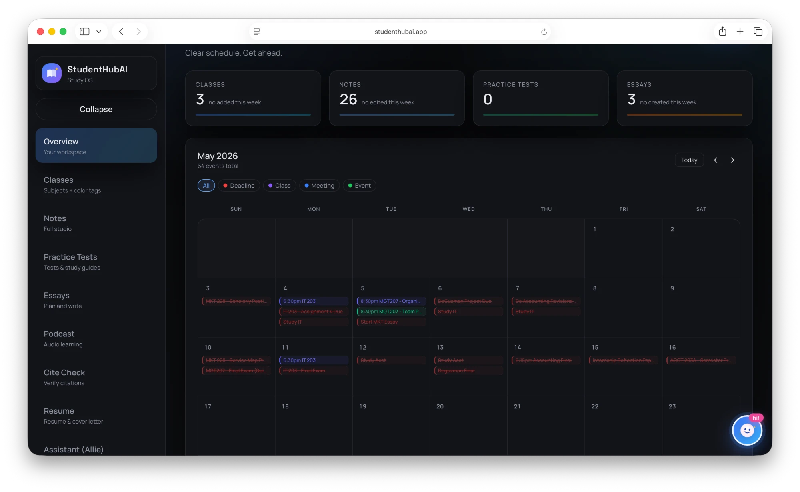Open Study Acct on May 13

(x=469, y=360)
